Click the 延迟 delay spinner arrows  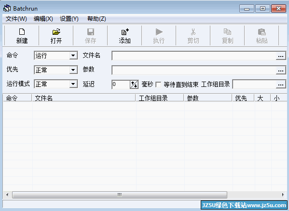[134, 84]
